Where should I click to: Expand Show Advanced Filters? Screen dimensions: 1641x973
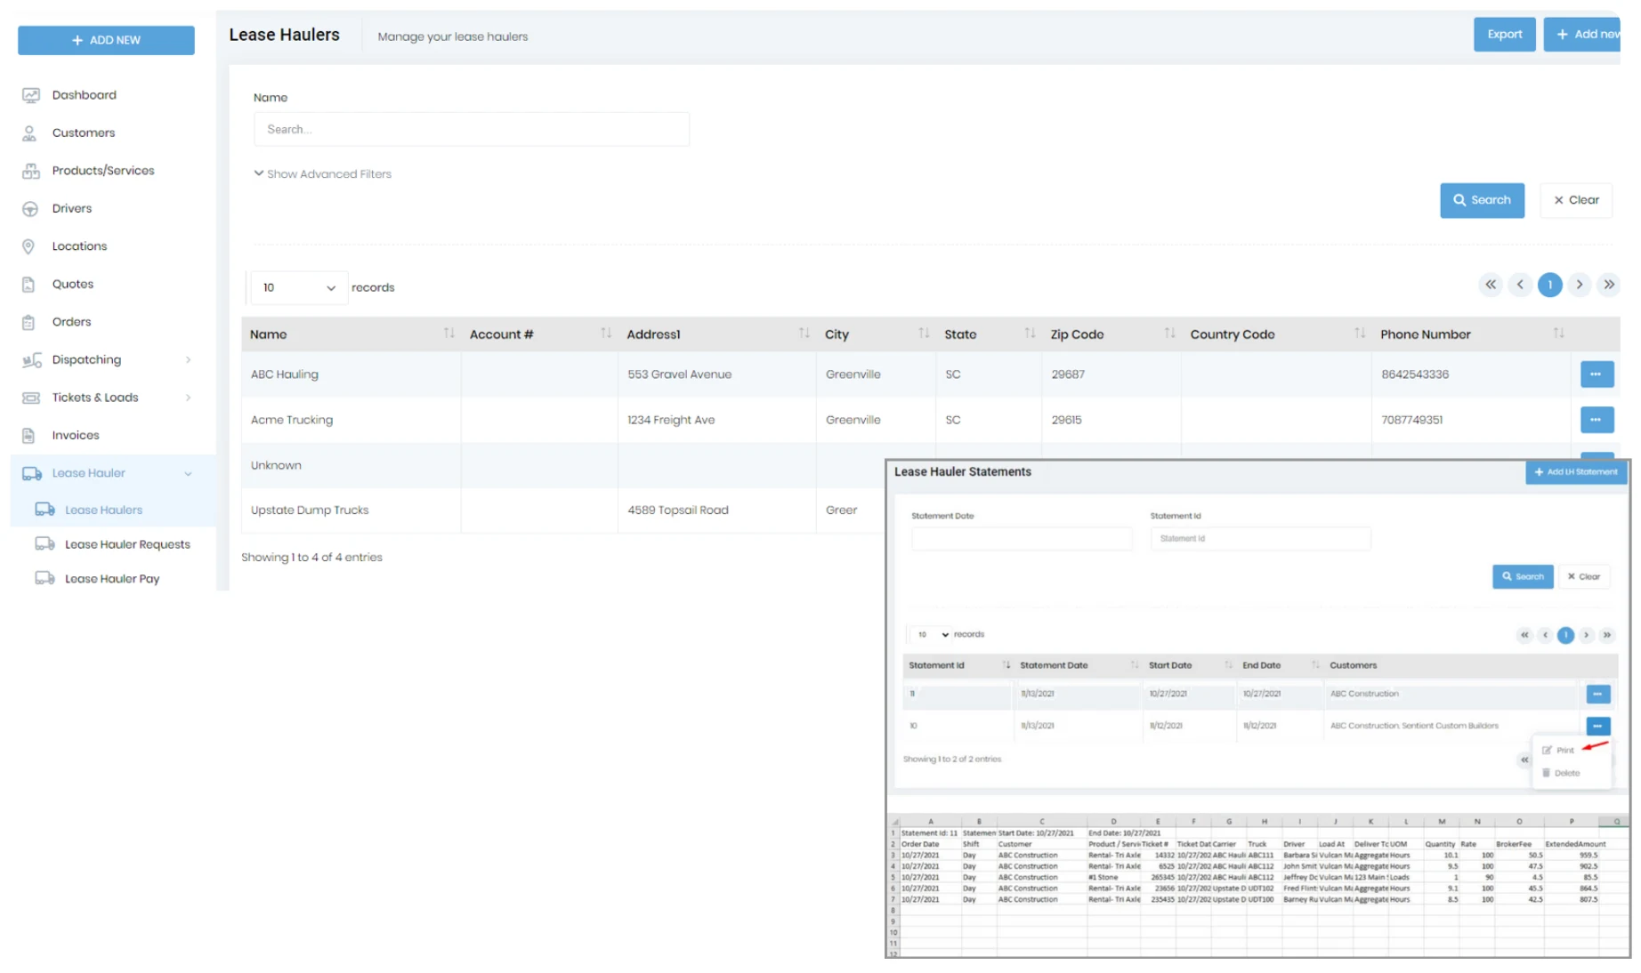323,173
